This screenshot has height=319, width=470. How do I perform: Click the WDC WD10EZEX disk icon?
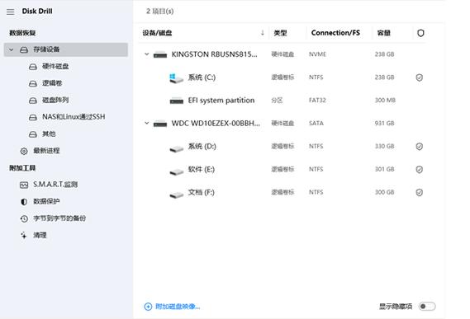[160, 124]
